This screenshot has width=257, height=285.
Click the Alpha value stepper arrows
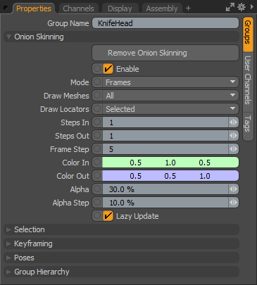coord(233,189)
